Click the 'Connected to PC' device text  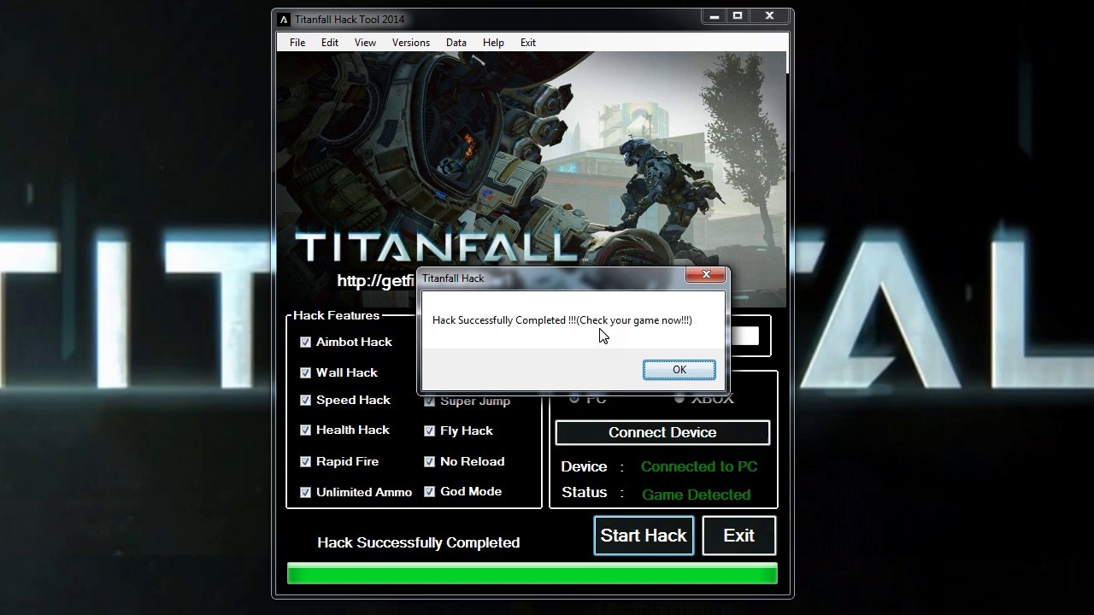pos(699,466)
